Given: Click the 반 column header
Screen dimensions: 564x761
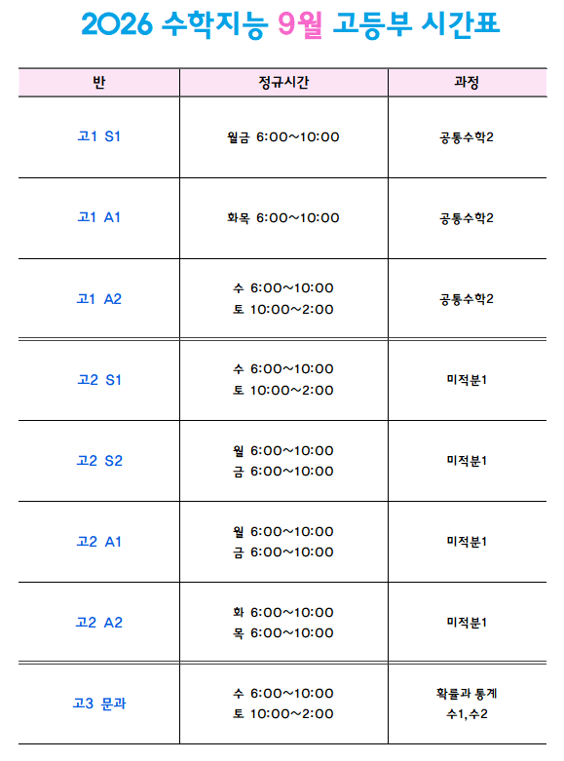Looking at the screenshot, I should click(99, 83).
